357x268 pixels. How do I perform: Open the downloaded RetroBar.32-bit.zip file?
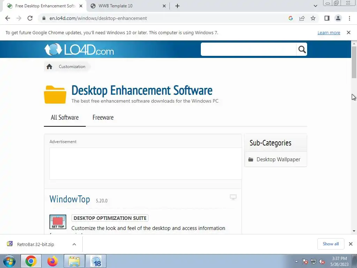click(x=35, y=244)
